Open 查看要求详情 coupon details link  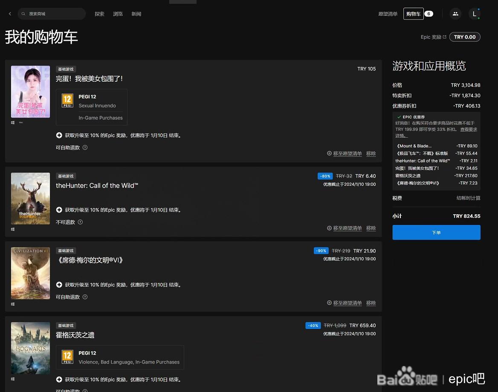(469, 129)
